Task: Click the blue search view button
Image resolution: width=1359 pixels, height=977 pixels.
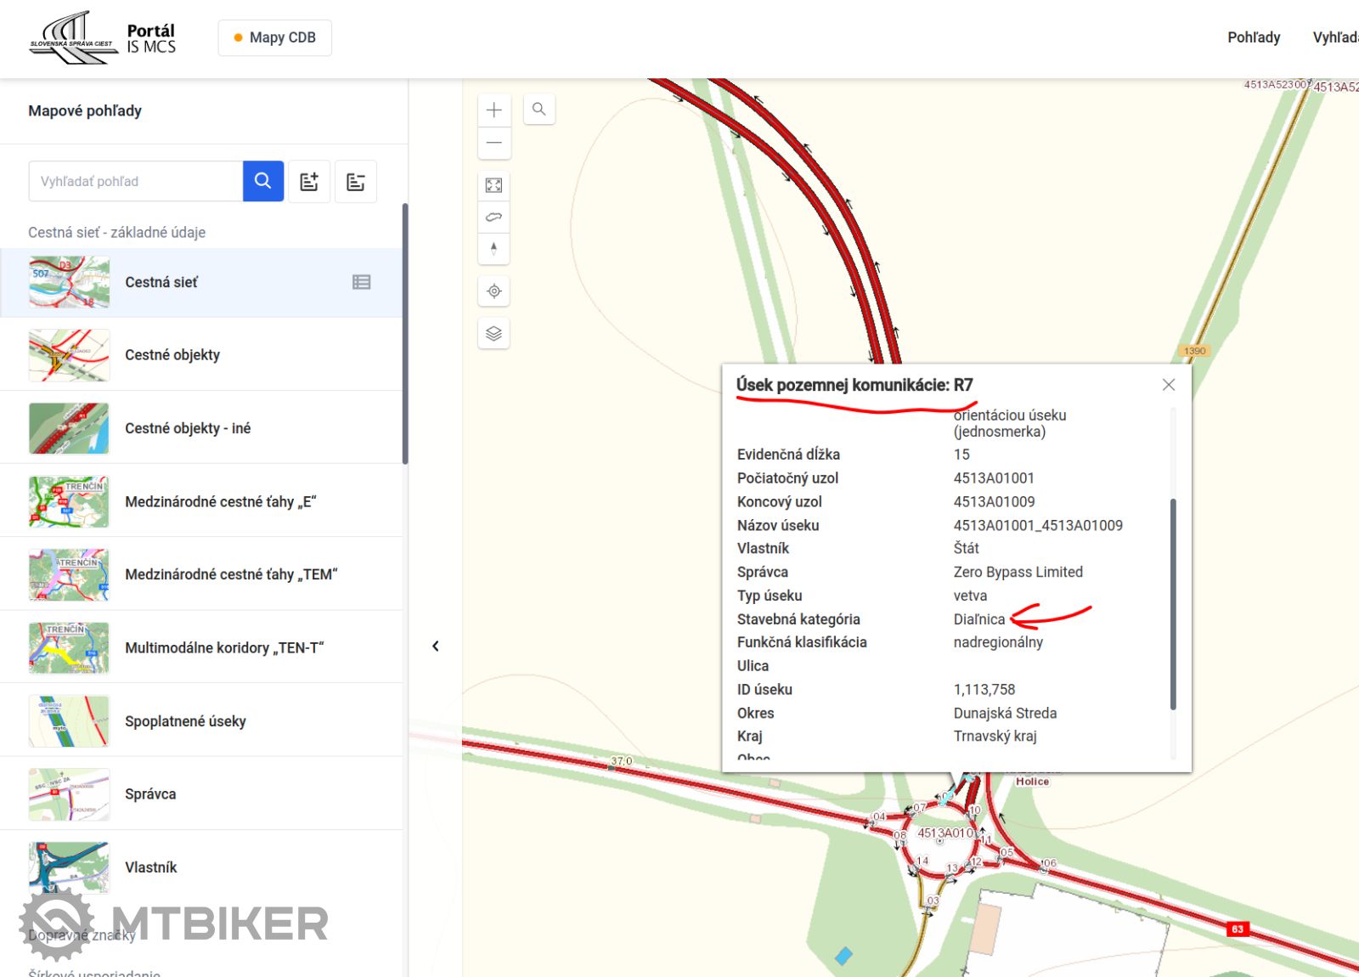Action: click(x=263, y=182)
